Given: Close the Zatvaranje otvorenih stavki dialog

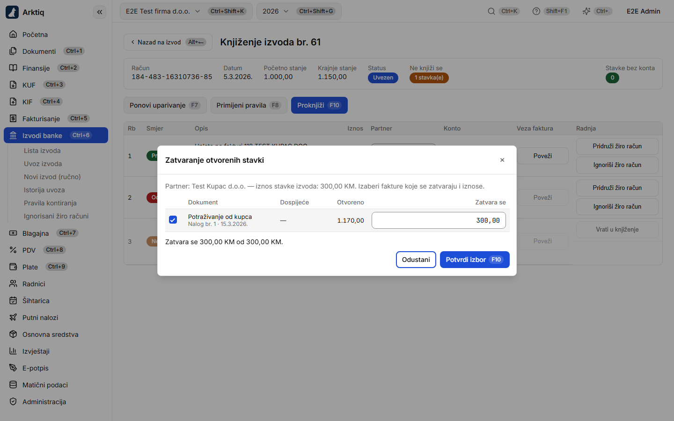Looking at the screenshot, I should 502,160.
